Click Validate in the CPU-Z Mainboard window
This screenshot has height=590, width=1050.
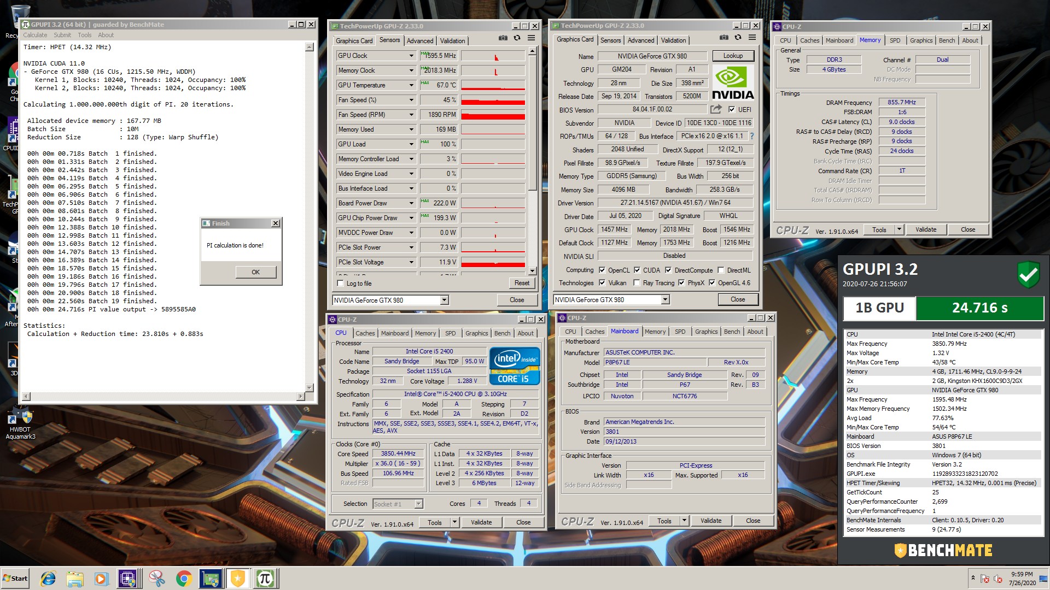coord(711,521)
